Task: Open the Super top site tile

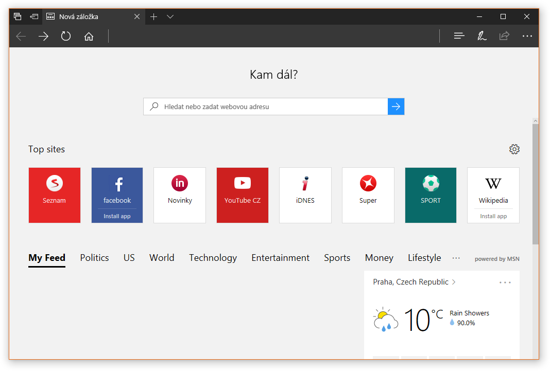Action: 368,195
